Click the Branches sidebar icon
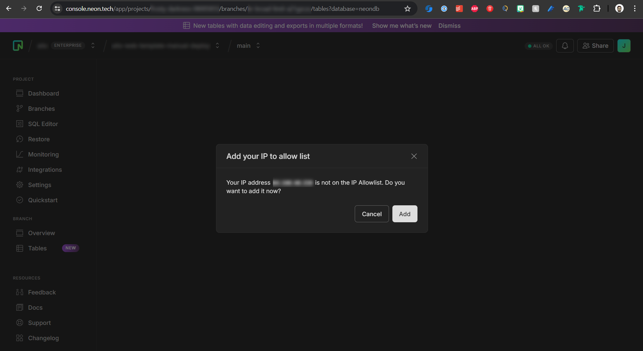This screenshot has height=351, width=643. point(20,108)
